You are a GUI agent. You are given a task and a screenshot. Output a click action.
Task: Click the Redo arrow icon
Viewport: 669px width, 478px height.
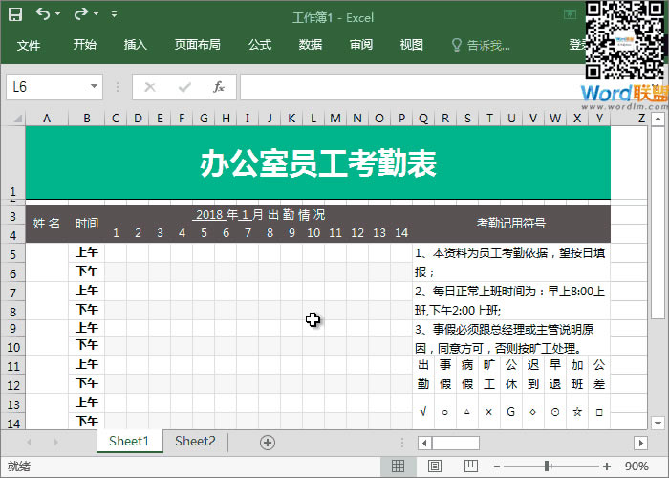pyautogui.click(x=81, y=14)
